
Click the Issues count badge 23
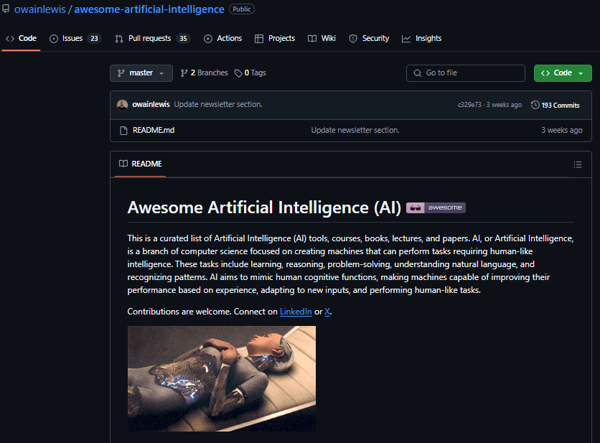click(x=94, y=38)
